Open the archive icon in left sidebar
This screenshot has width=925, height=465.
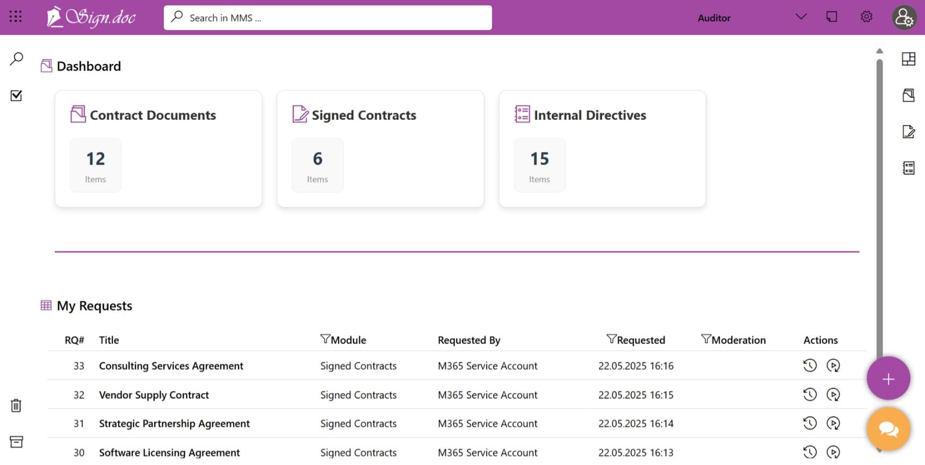point(17,442)
